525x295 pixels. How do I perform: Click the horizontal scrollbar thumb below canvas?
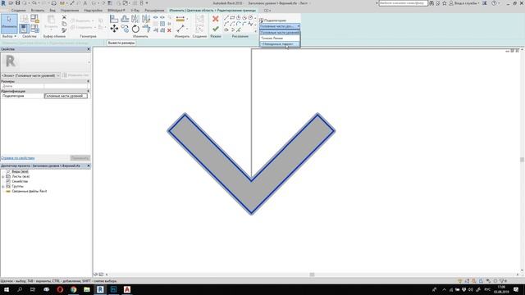312,275
